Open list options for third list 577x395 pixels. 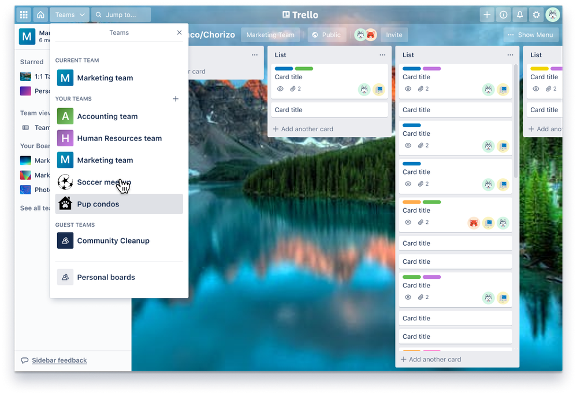tap(510, 55)
